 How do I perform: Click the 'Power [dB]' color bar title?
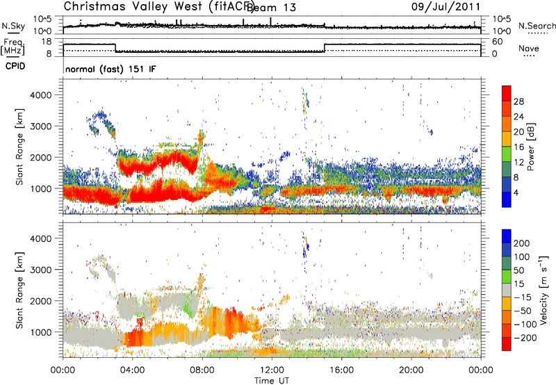pos(530,147)
